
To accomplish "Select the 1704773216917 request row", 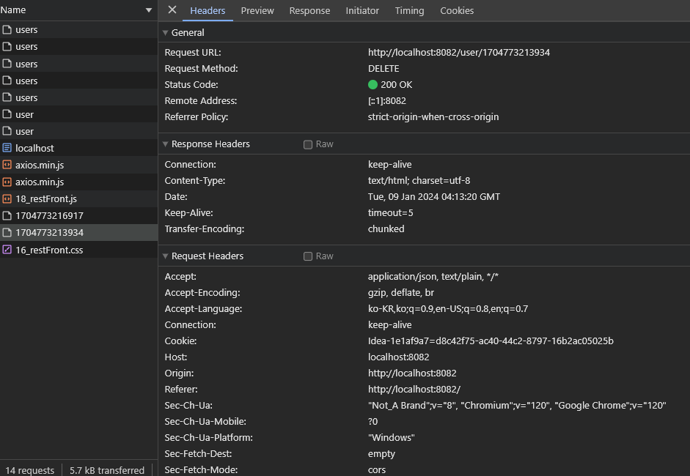I will click(78, 216).
